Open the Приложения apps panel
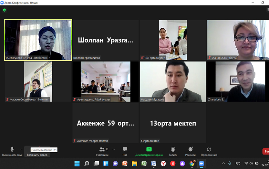The image size is (269, 169). (x=209, y=151)
